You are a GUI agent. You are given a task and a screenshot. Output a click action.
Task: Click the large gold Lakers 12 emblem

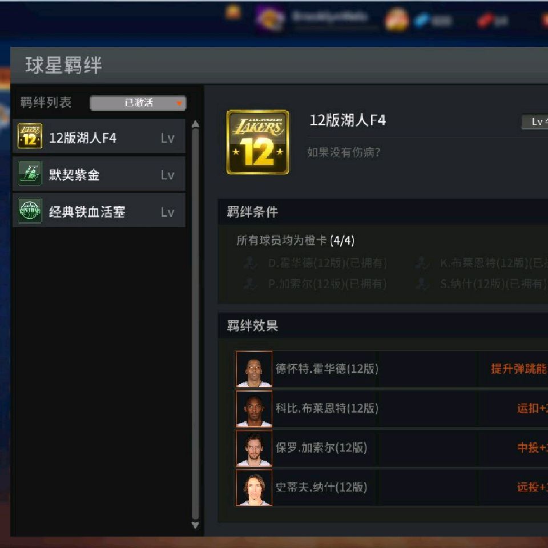[x=258, y=142]
